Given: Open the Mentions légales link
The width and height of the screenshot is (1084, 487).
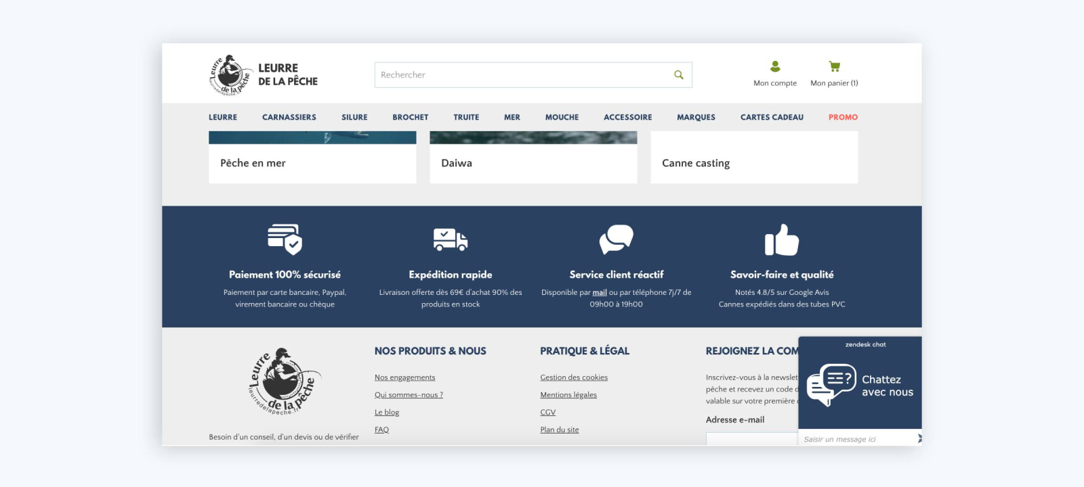Looking at the screenshot, I should pos(568,395).
